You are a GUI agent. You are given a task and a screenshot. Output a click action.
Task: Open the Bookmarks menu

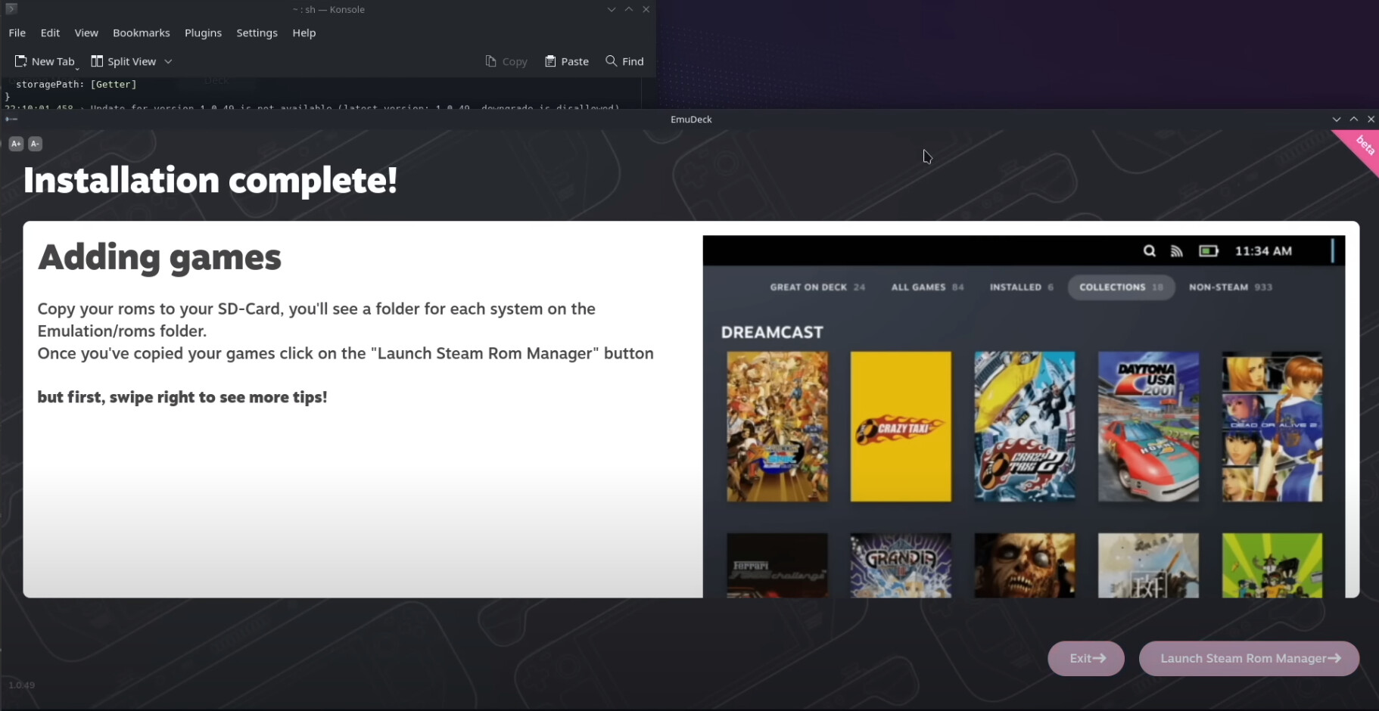[x=142, y=33]
